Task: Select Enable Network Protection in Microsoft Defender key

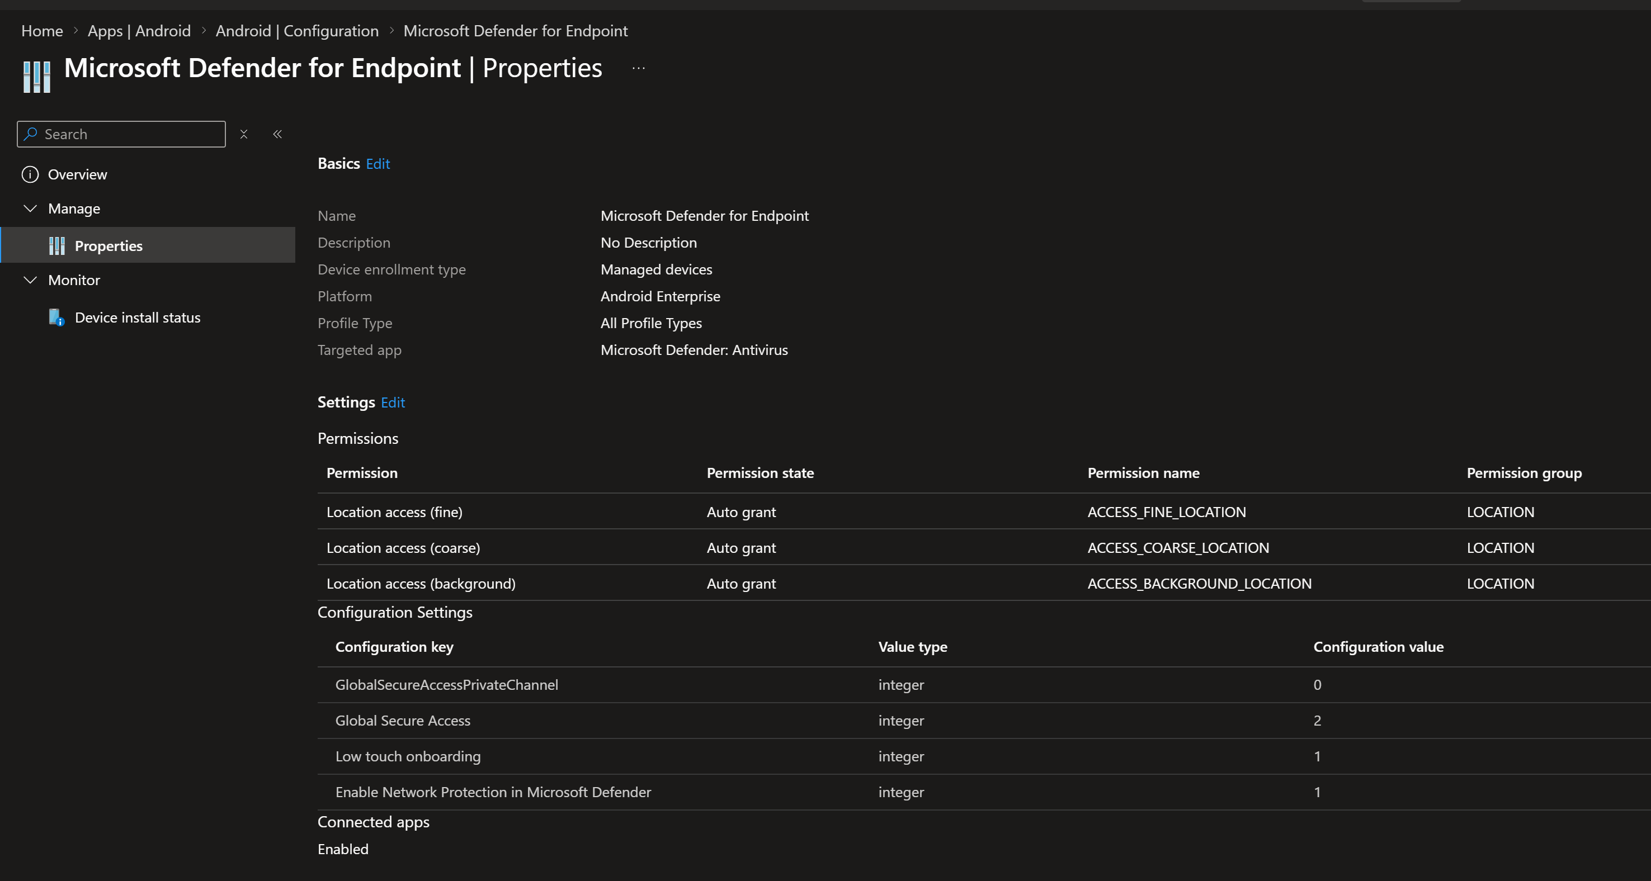Action: (493, 793)
